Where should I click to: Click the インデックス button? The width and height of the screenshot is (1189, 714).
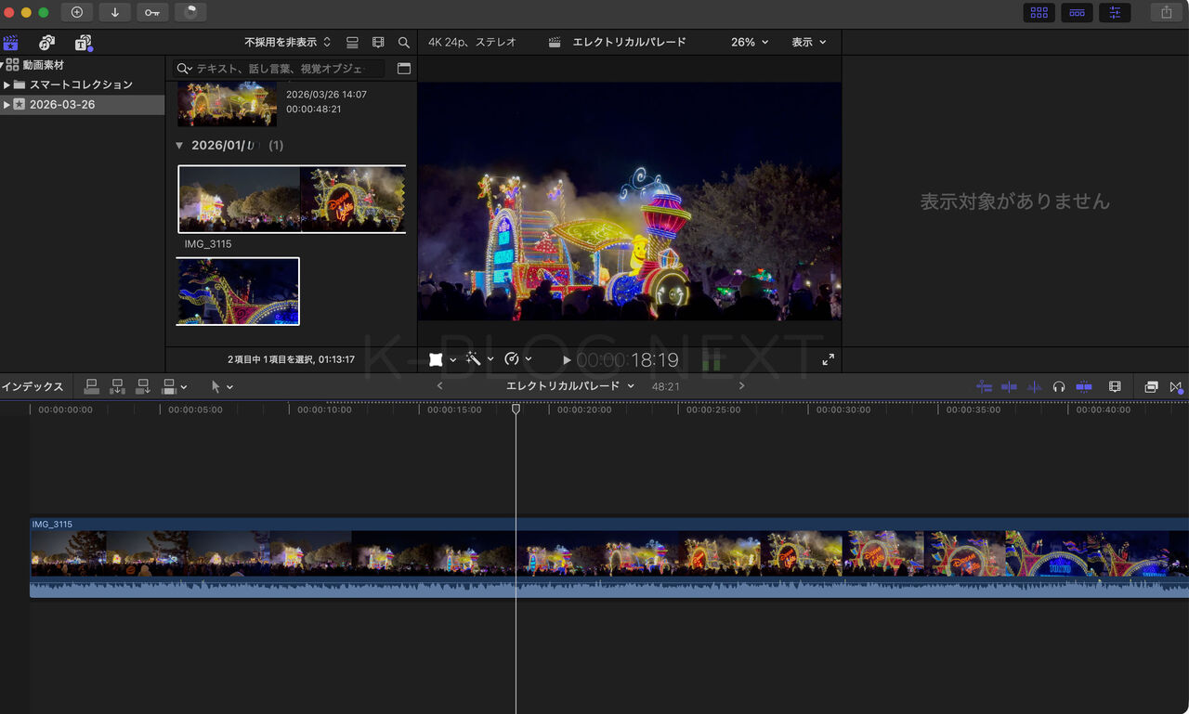pyautogui.click(x=33, y=386)
